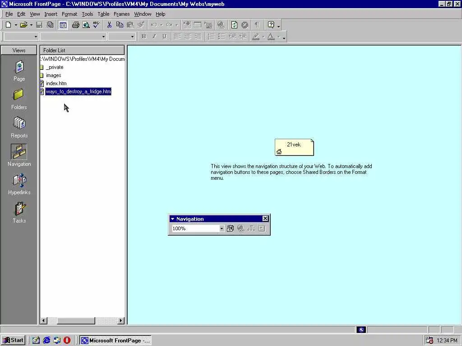Screen dimensions: 462x346
Task: Open the Navigation toolbar options triangle
Action: point(173,219)
